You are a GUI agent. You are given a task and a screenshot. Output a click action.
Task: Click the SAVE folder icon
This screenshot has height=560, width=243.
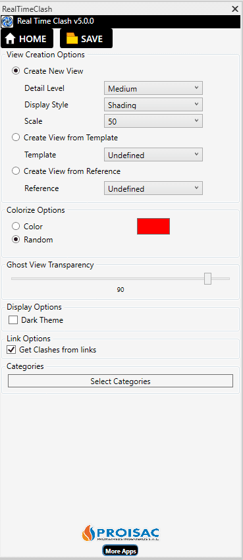point(72,39)
